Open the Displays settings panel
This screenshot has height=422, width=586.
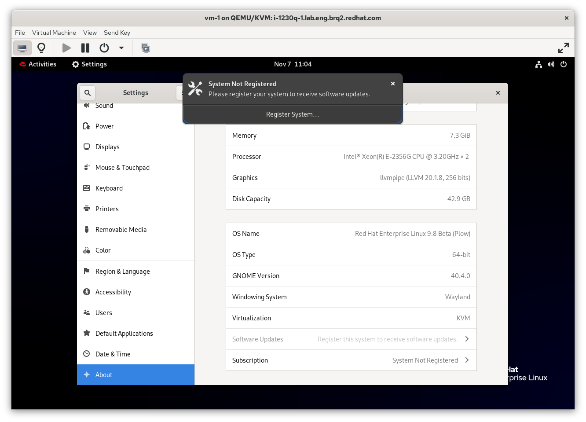click(136, 147)
